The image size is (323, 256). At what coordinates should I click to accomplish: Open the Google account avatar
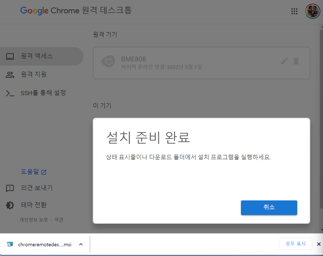(313, 11)
